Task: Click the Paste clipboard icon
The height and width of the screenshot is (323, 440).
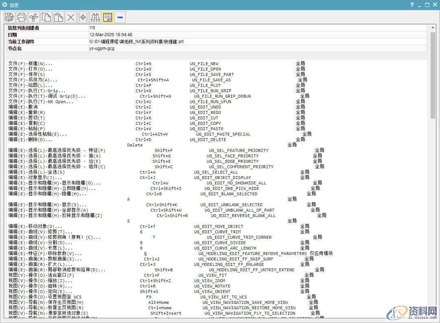Action: coord(59,17)
